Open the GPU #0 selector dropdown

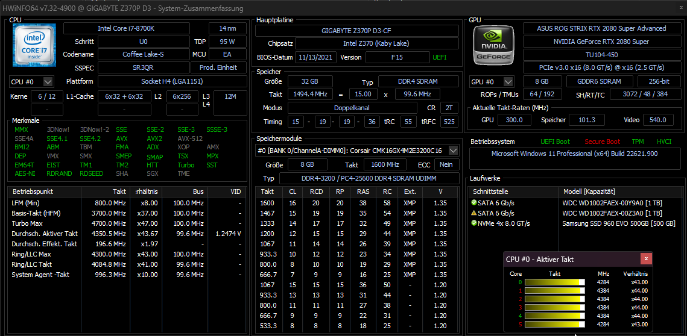pyautogui.click(x=508, y=81)
